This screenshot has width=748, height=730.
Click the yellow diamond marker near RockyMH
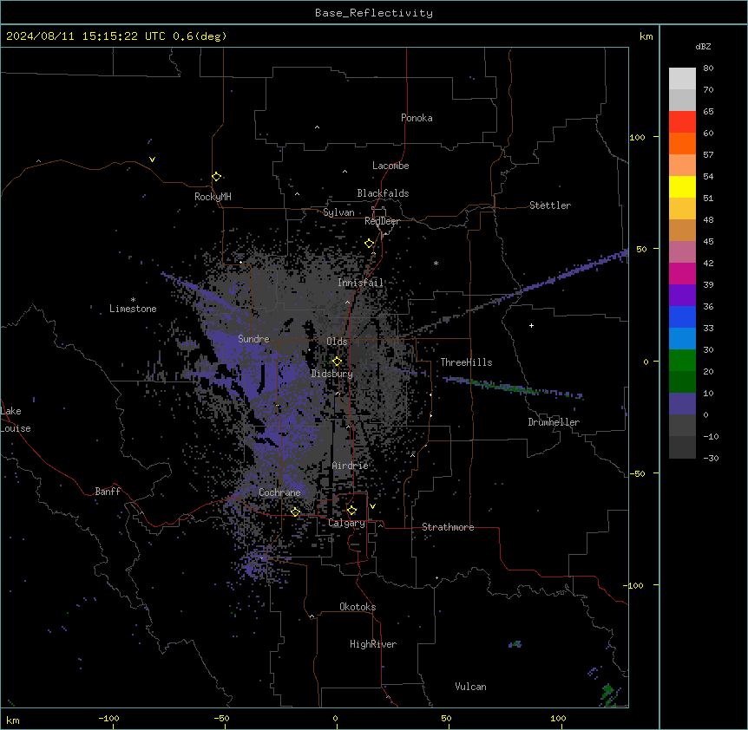(216, 177)
